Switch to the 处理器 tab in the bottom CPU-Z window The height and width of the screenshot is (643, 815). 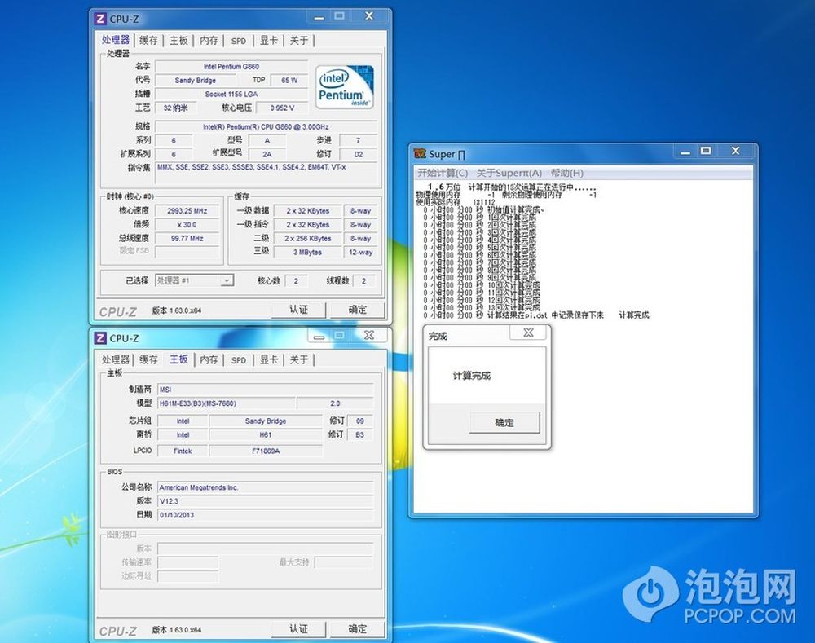(116, 359)
